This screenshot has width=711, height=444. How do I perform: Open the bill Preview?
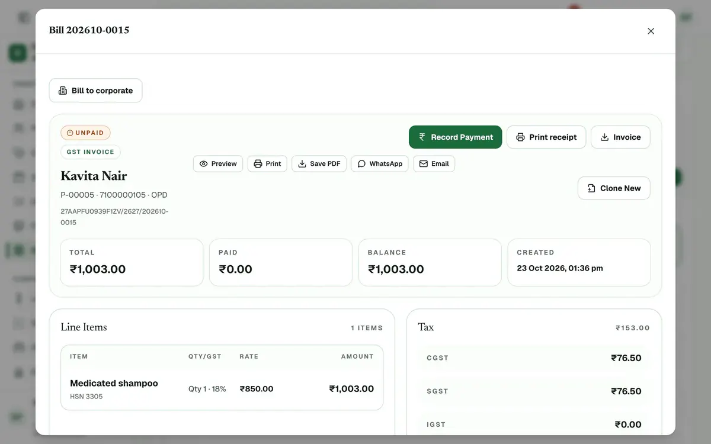point(218,164)
